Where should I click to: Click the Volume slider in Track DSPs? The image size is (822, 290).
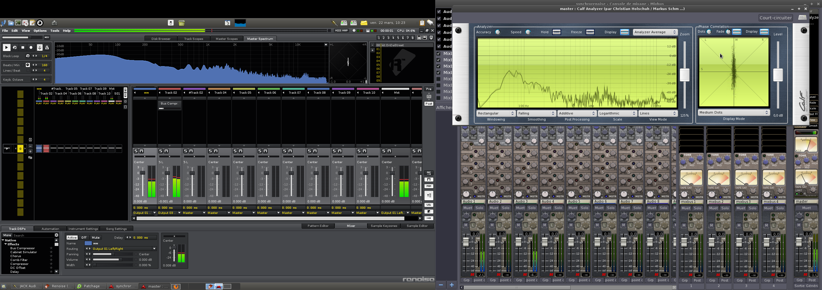click(113, 260)
